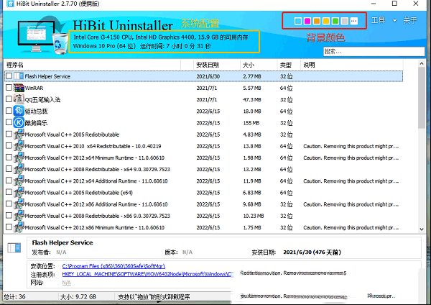Click the QQ五笔输入法 47.3 MB size cell
Viewport: 431px width, 305px height.
pos(252,100)
